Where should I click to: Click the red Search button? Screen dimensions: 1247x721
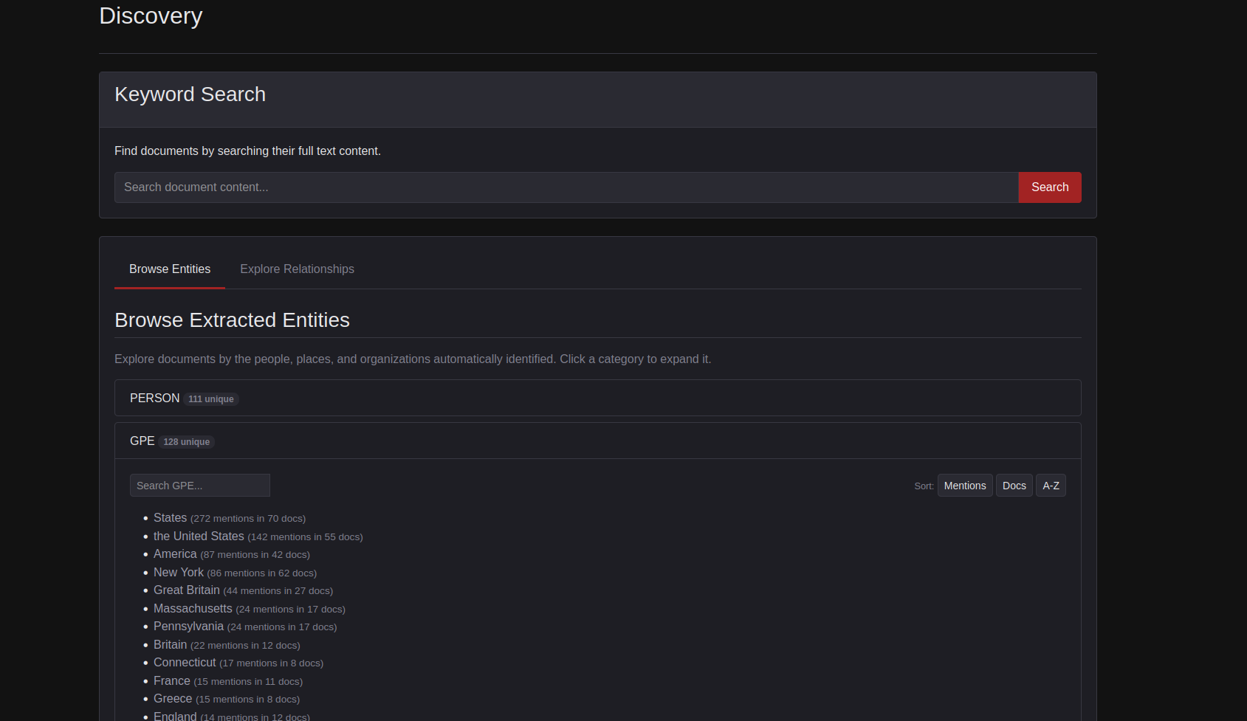pyautogui.click(x=1049, y=187)
